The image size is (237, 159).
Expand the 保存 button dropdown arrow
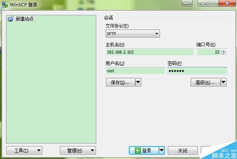[138, 82]
